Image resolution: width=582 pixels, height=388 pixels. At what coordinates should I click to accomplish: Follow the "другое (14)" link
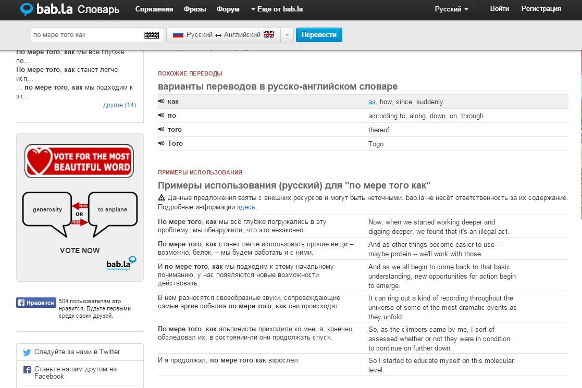[119, 105]
